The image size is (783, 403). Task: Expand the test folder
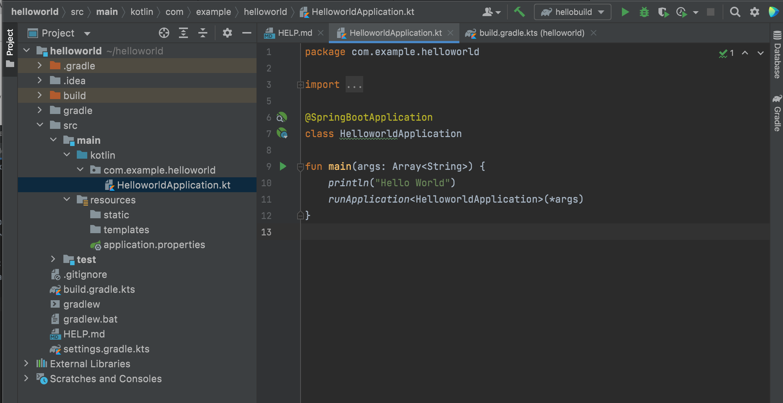[x=53, y=259]
